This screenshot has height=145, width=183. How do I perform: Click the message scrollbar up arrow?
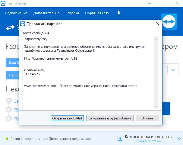156,39
